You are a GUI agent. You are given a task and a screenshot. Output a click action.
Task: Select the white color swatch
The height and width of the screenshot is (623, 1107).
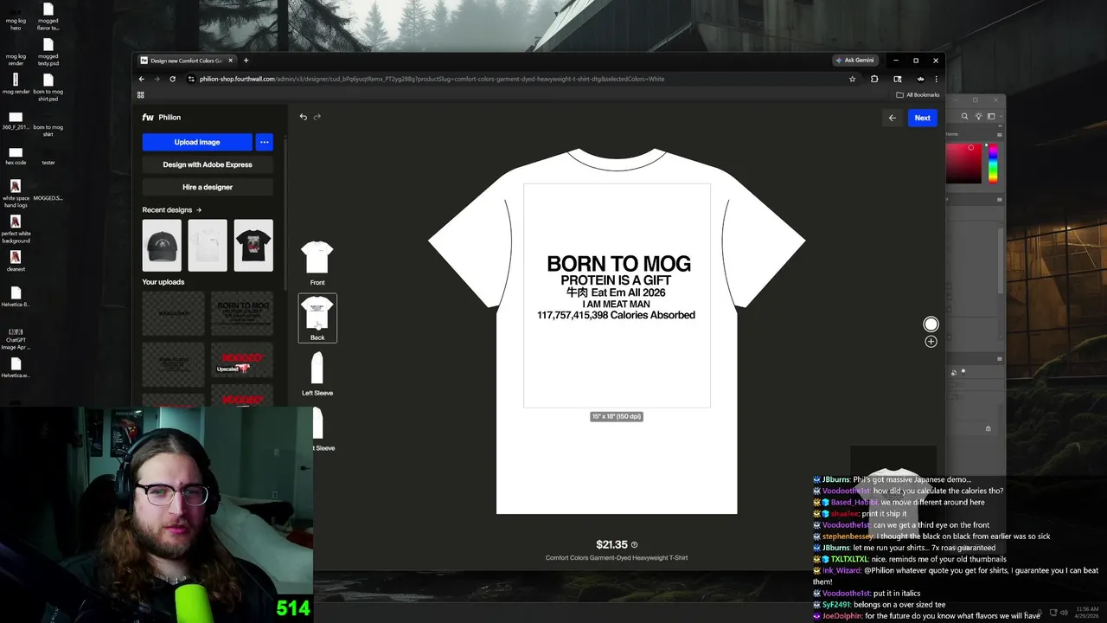point(931,324)
